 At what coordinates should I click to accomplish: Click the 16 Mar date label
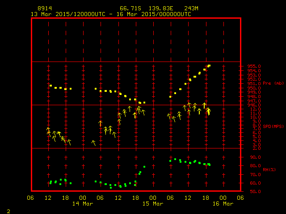tap(223, 204)
